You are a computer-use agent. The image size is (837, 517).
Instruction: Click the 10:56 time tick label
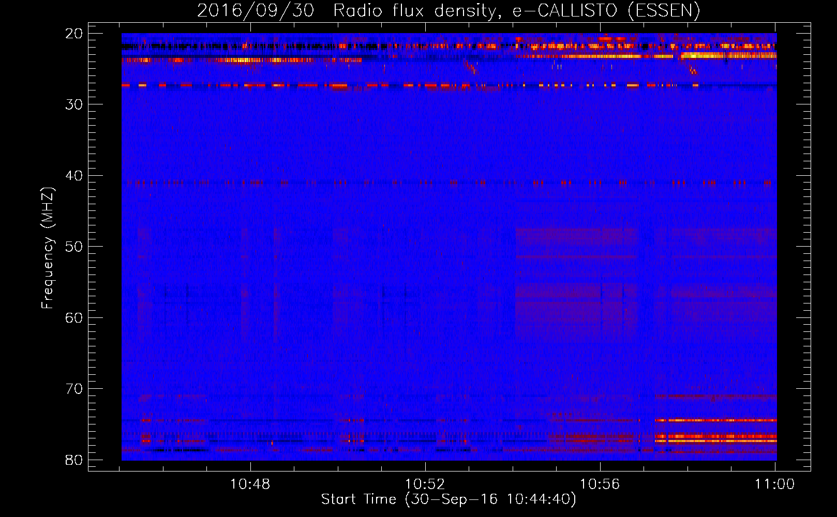click(600, 484)
